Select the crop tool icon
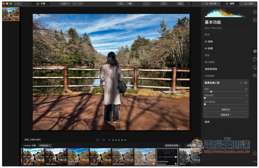 point(147,4)
